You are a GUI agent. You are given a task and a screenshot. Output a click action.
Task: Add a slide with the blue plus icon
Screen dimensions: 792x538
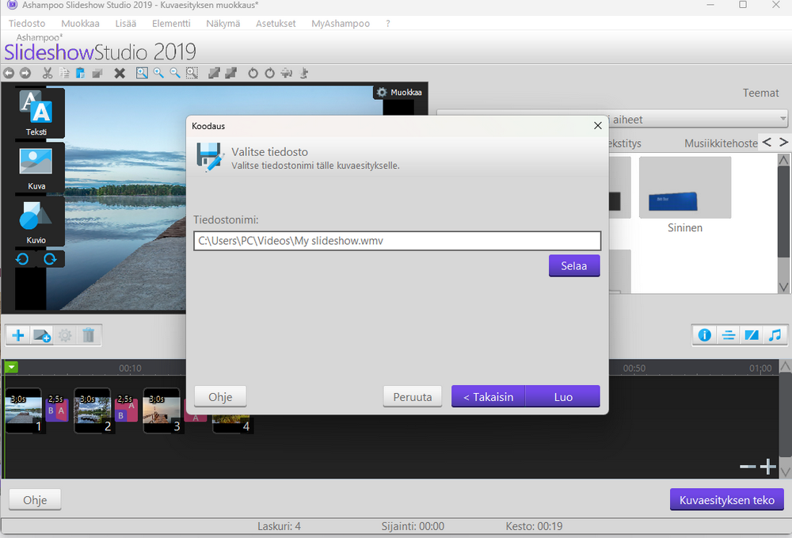point(18,335)
